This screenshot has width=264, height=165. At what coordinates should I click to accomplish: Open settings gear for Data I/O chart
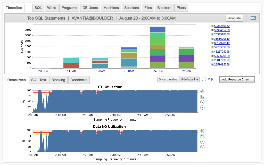coord(202,131)
